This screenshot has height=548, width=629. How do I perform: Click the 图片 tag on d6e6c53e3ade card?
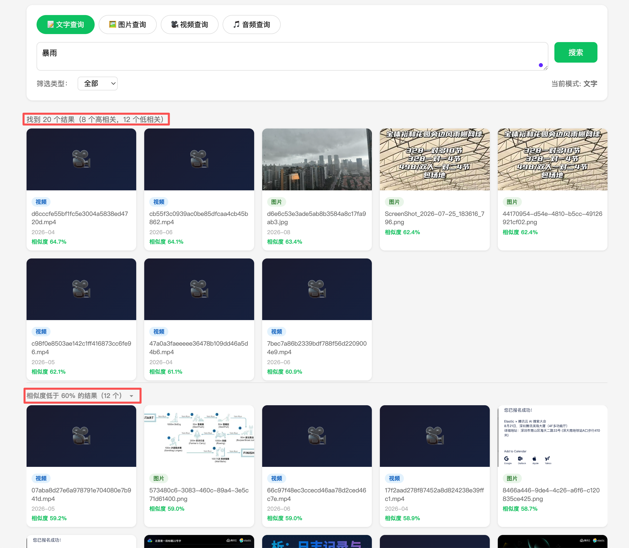point(276,202)
